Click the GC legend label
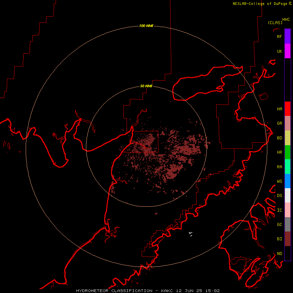Viewport: 293px width, 293px height. 279,225
